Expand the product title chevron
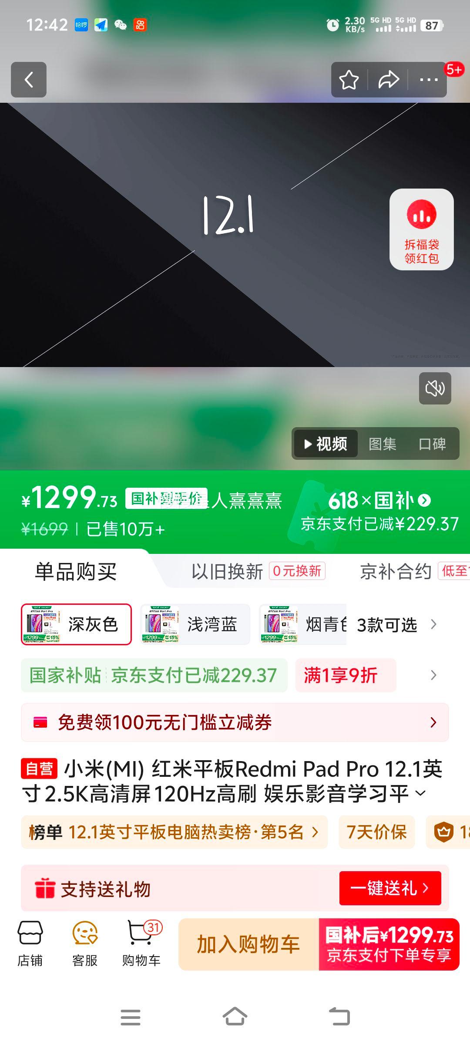 tap(420, 793)
